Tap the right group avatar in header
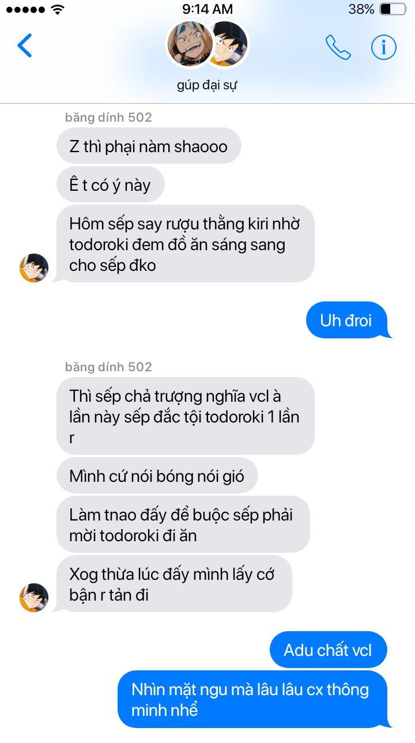Screen dimensions: 415x743 point(232,44)
